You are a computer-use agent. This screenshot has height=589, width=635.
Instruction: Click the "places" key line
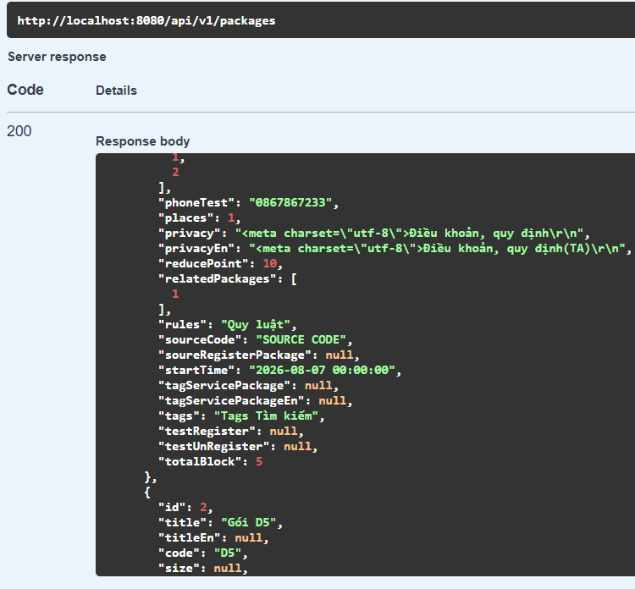200,217
